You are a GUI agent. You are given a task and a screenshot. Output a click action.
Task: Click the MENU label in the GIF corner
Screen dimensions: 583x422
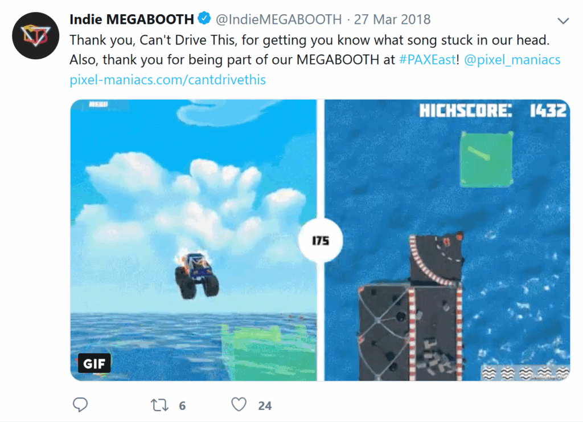(x=98, y=104)
